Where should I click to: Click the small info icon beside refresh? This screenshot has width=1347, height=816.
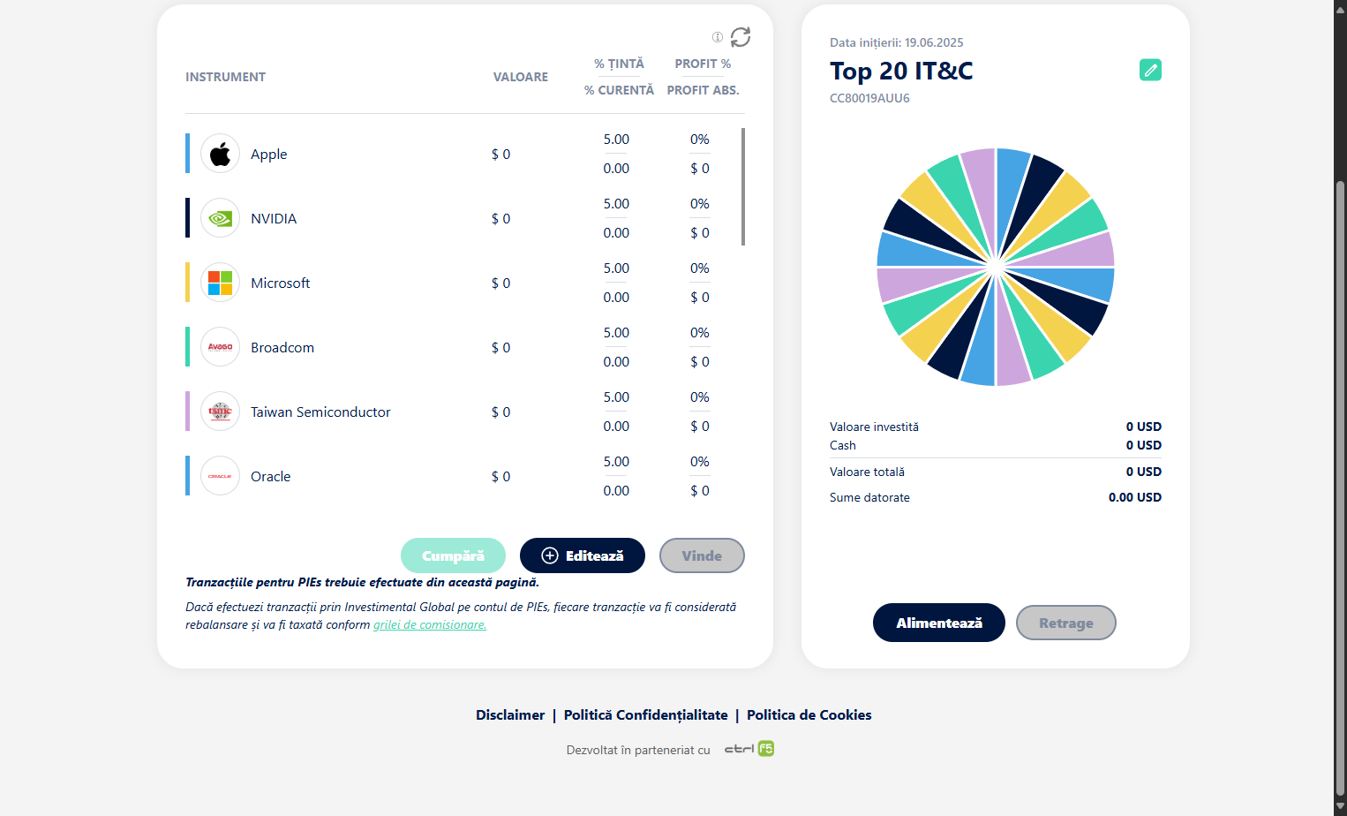tap(718, 37)
